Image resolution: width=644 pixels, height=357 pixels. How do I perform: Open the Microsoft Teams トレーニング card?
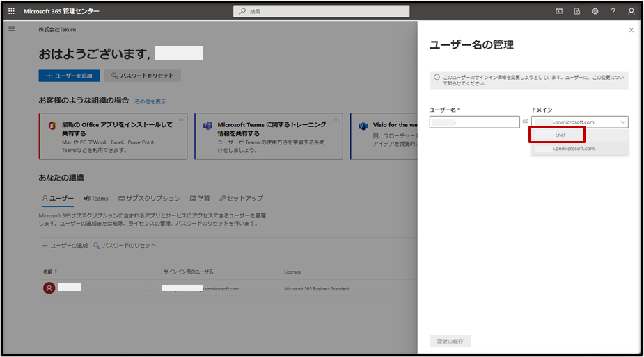pos(269,137)
